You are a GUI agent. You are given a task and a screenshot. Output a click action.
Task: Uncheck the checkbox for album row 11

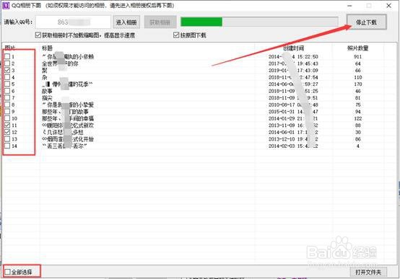7,125
